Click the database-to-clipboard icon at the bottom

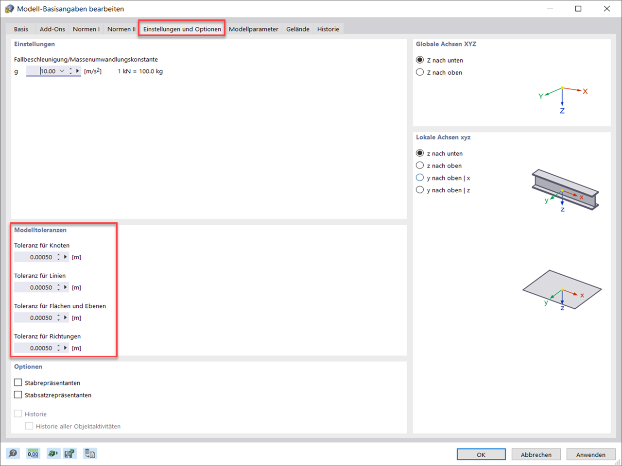click(90, 453)
